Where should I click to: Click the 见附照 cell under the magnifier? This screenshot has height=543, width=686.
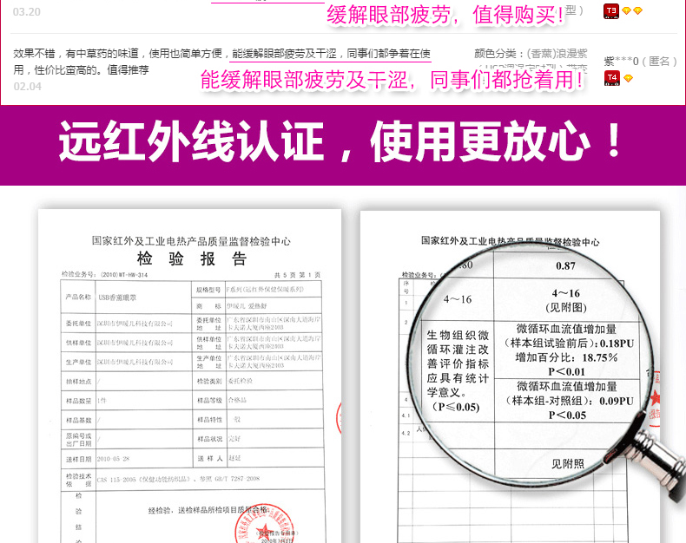coord(567,464)
